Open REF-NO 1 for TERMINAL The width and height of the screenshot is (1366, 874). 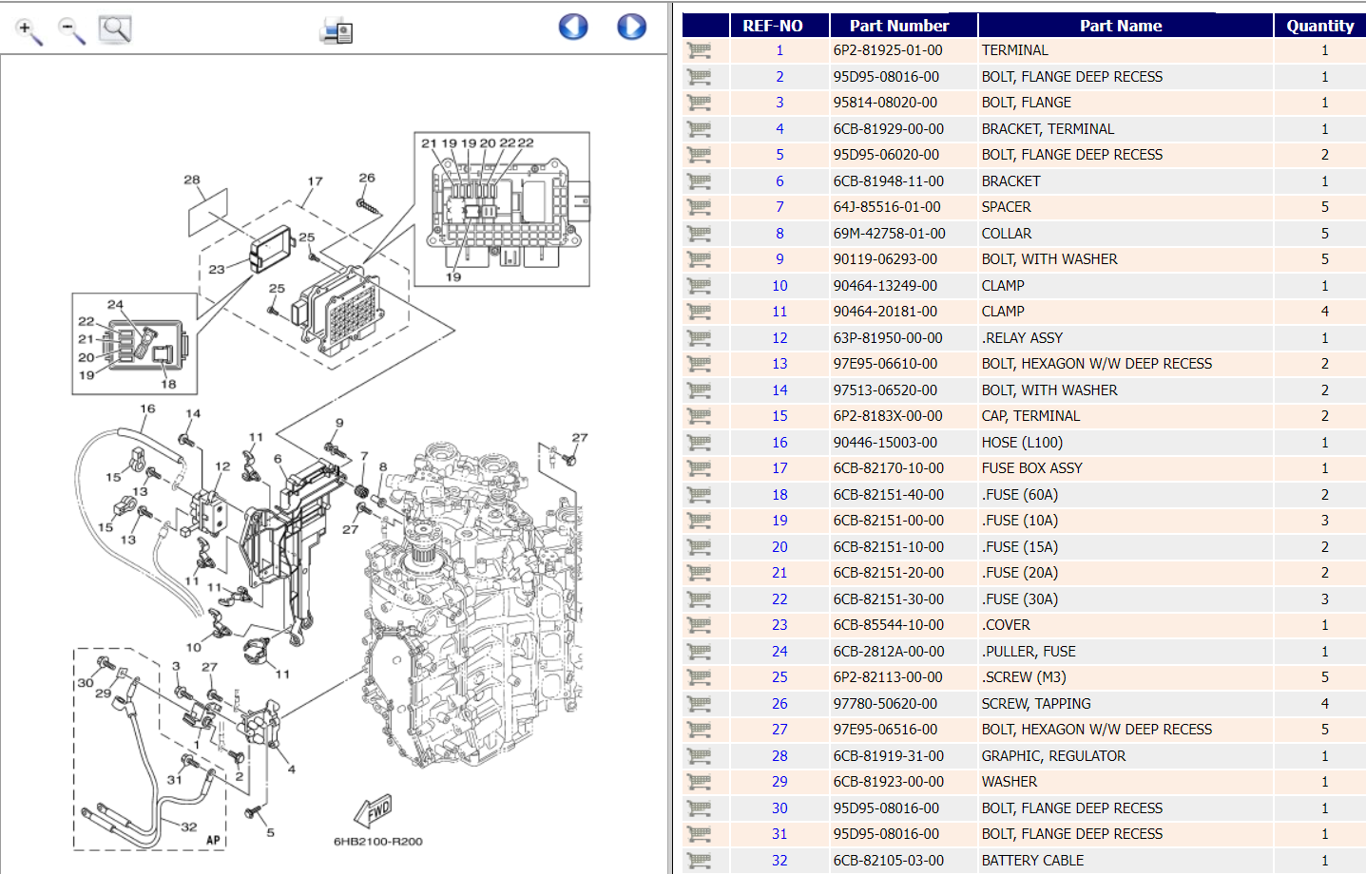pos(779,50)
